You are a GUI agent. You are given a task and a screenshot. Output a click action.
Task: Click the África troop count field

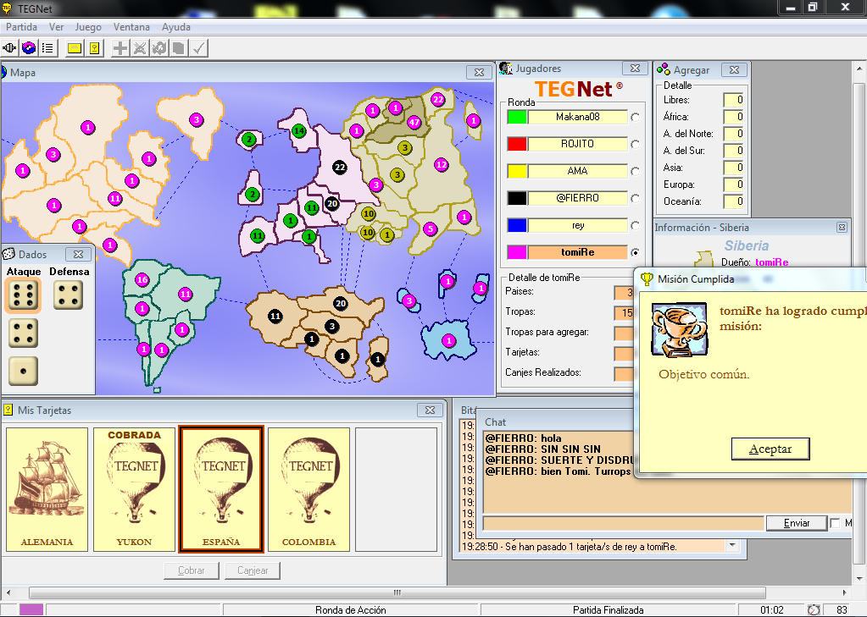[734, 117]
